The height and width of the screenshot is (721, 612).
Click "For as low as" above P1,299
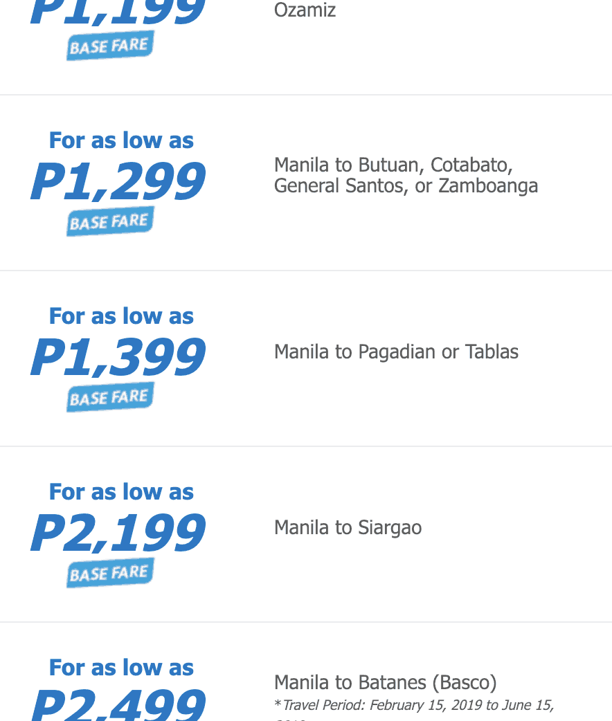click(x=121, y=140)
